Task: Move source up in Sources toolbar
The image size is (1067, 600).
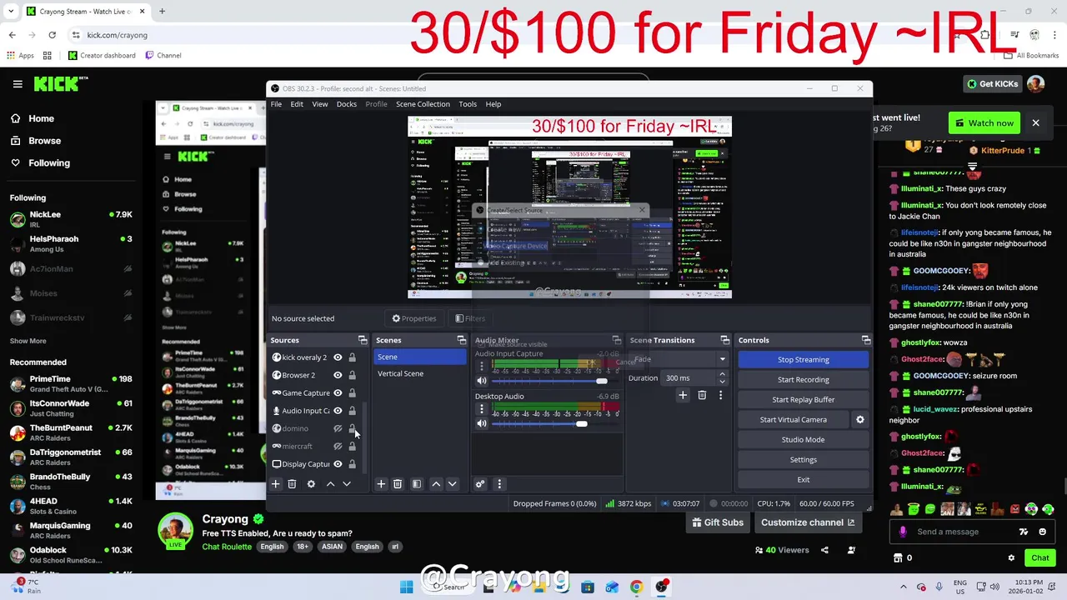Action: pyautogui.click(x=330, y=483)
